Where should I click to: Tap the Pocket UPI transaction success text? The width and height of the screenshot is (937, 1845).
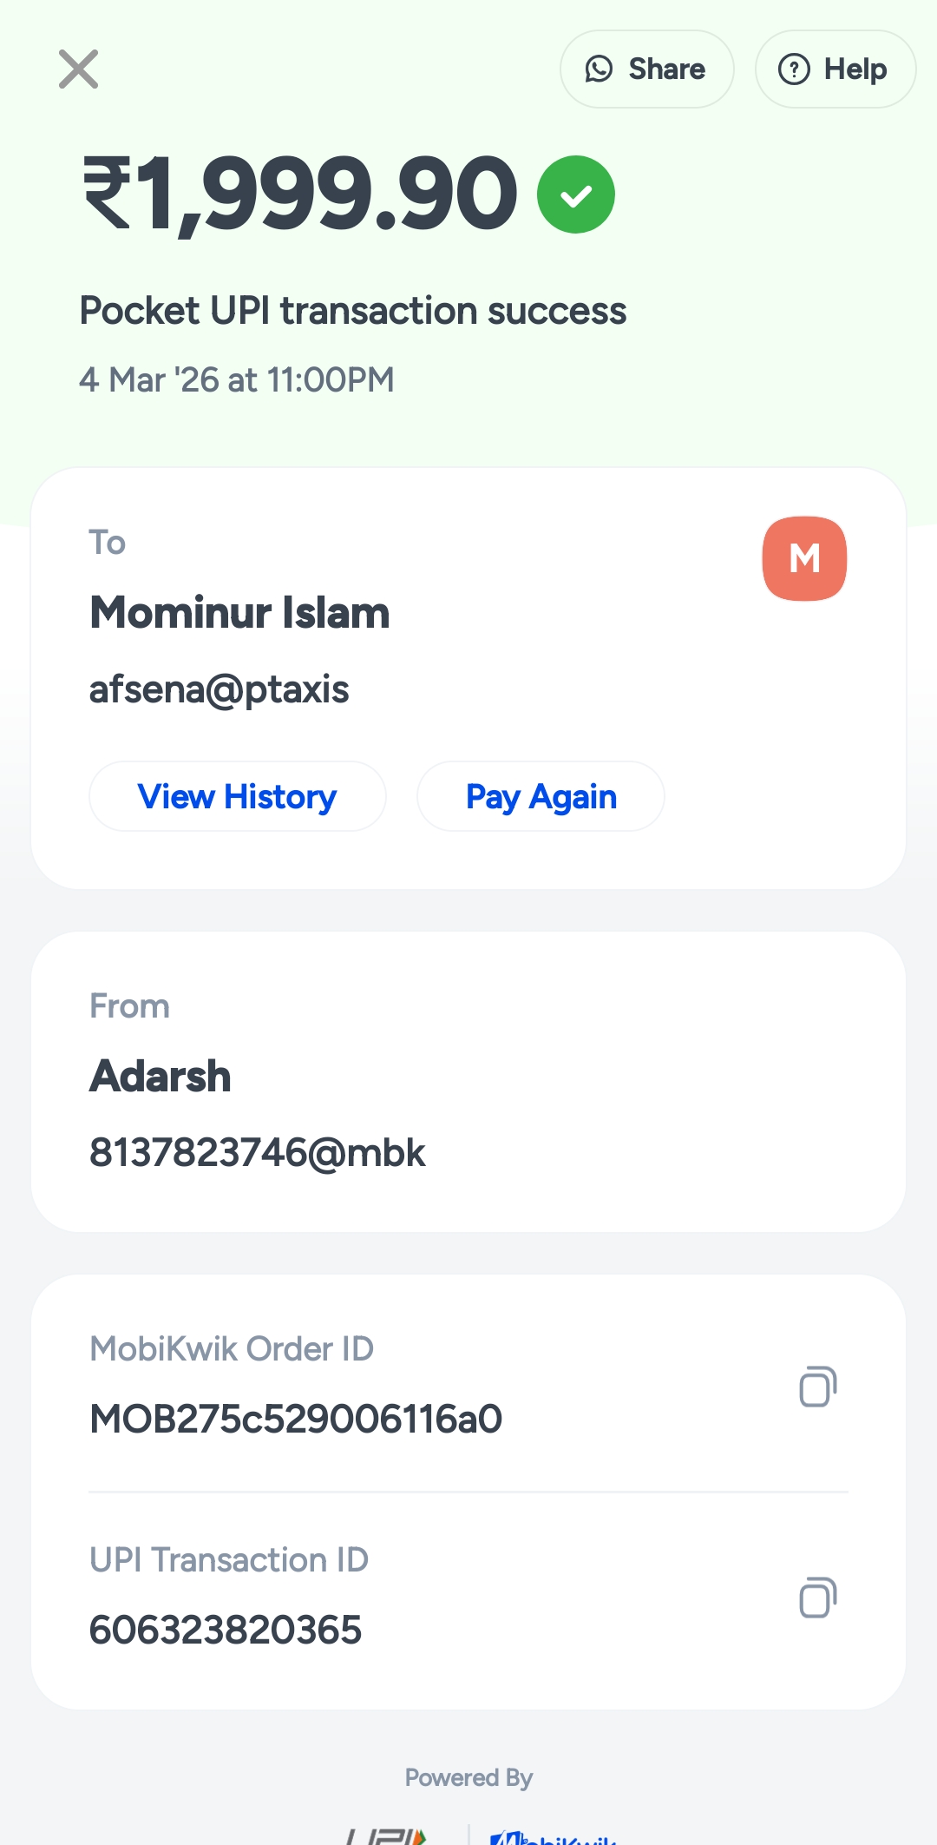(352, 311)
